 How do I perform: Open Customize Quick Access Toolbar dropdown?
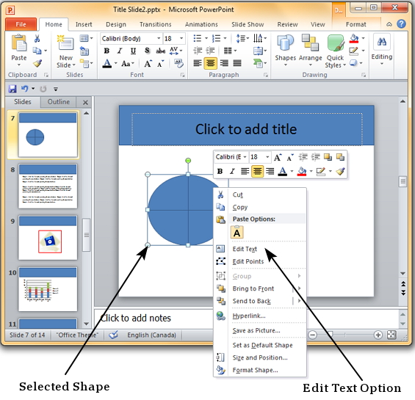[x=56, y=89]
